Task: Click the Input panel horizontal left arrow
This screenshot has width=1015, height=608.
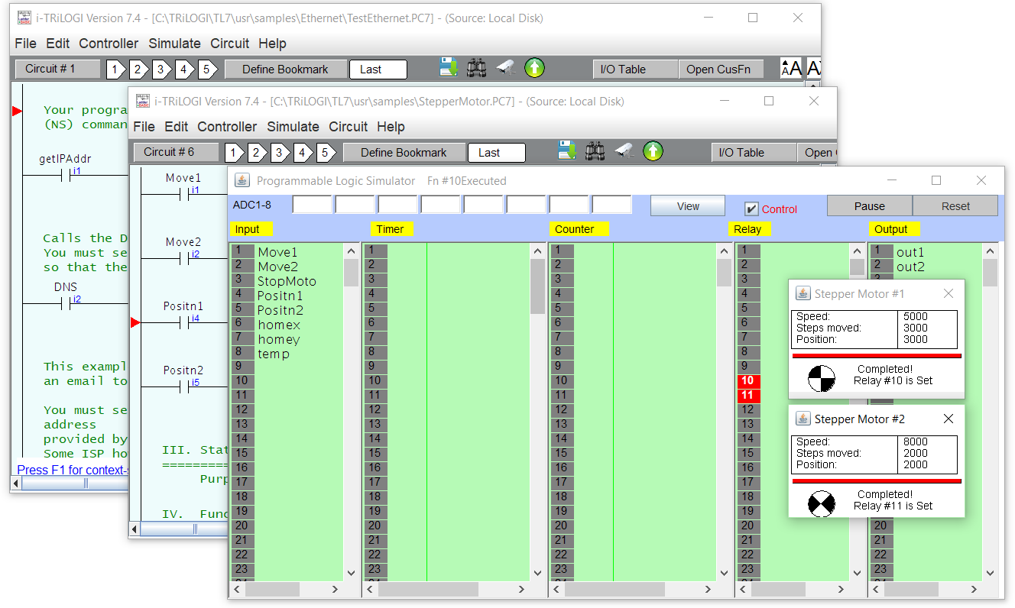Action: click(237, 589)
